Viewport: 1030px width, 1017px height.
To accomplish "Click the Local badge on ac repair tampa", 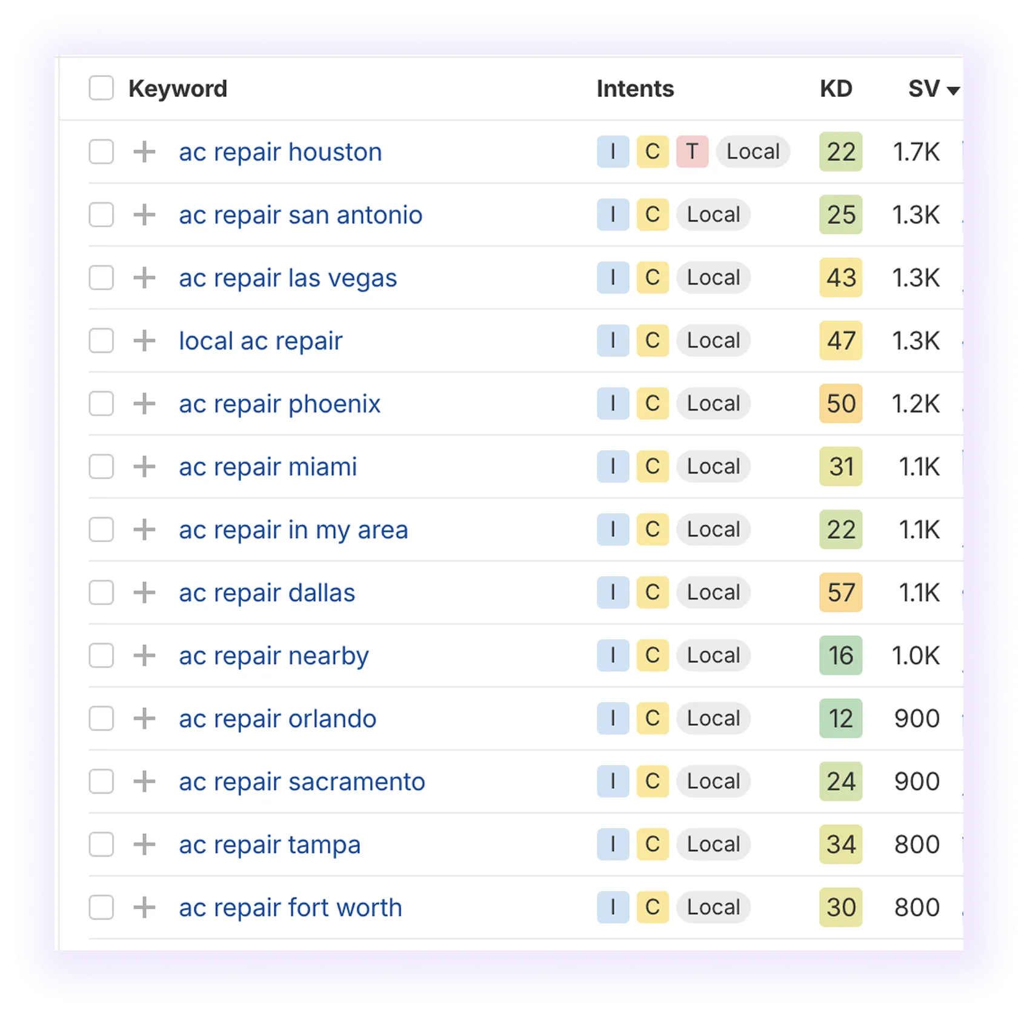I will click(x=713, y=844).
